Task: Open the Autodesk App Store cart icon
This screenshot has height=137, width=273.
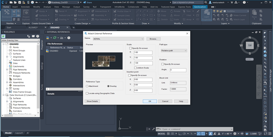Action: coord(232,3)
